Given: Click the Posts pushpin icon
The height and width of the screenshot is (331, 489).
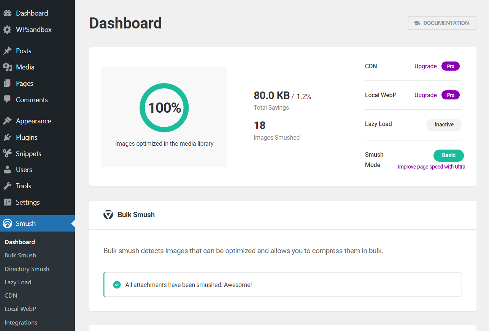Looking at the screenshot, I should (7, 51).
